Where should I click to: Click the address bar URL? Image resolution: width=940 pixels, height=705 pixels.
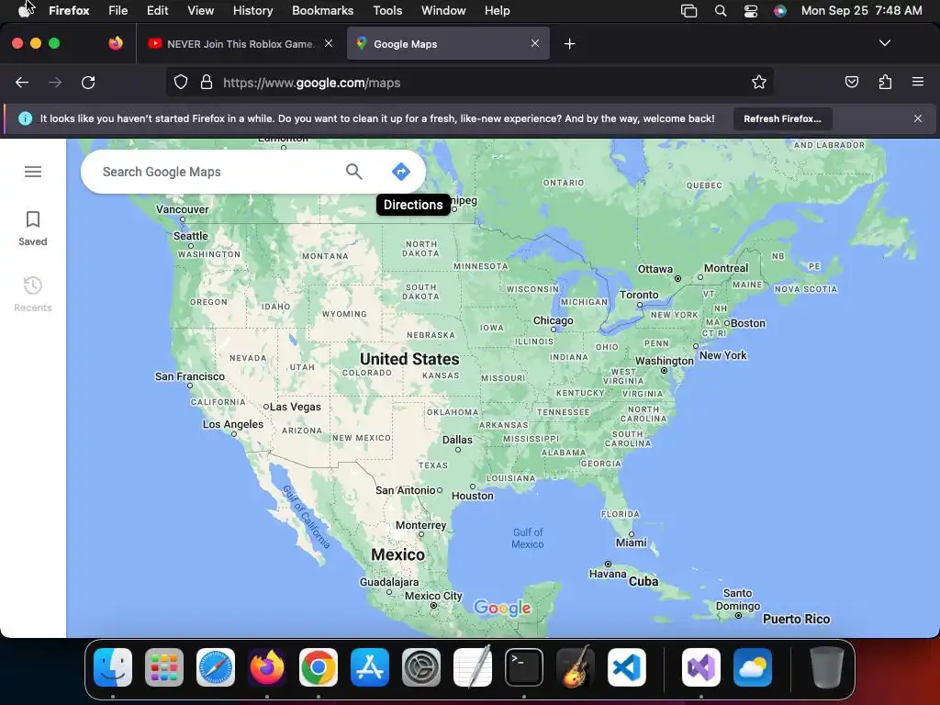312,83
